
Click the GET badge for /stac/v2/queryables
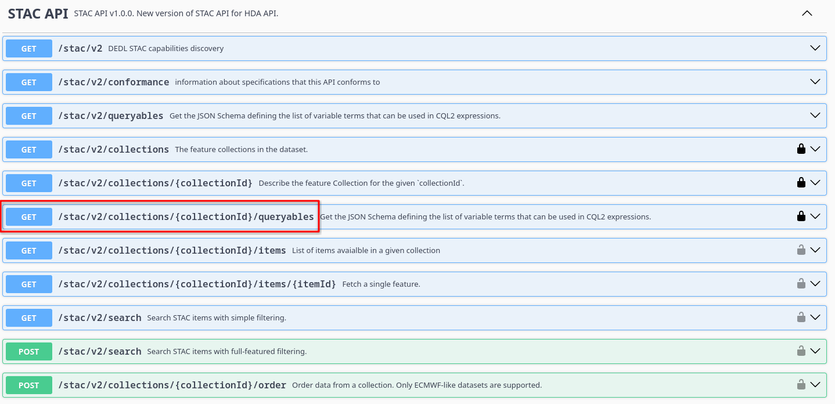29,116
